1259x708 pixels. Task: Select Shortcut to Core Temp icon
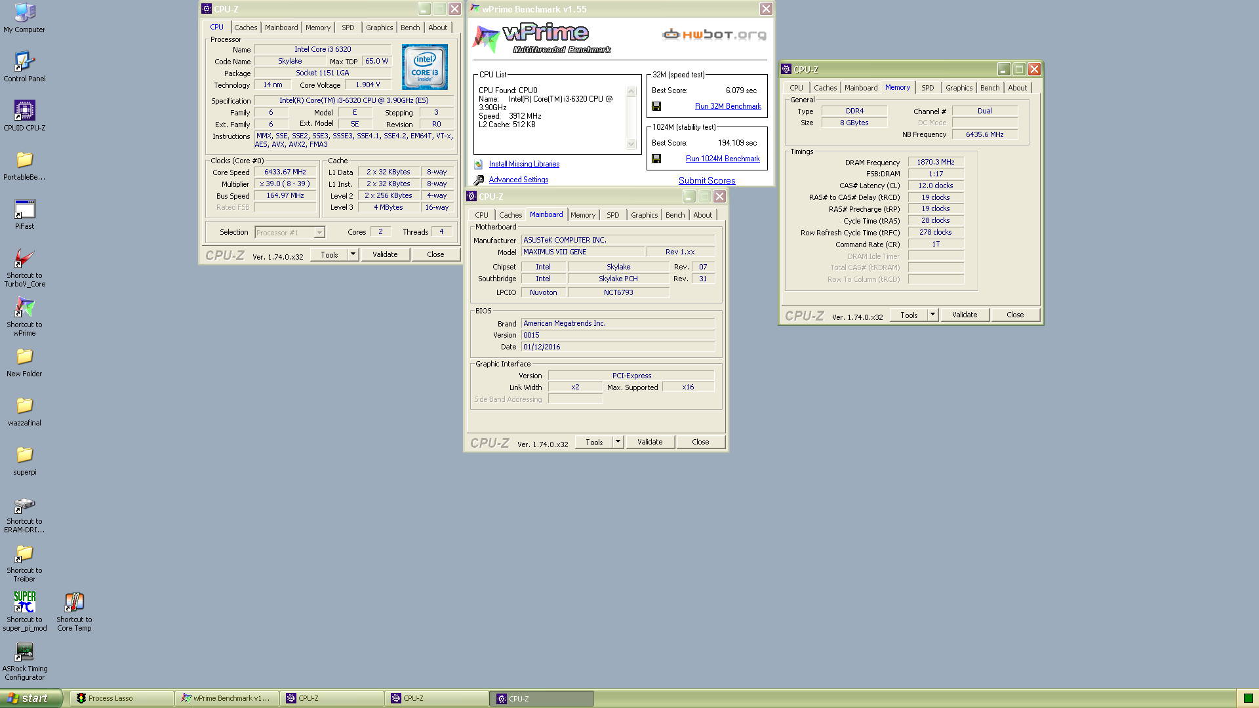coord(74,612)
